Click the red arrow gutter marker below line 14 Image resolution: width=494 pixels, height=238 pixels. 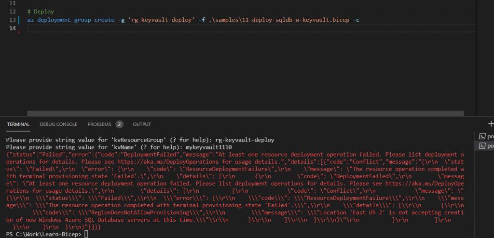click(x=19, y=32)
